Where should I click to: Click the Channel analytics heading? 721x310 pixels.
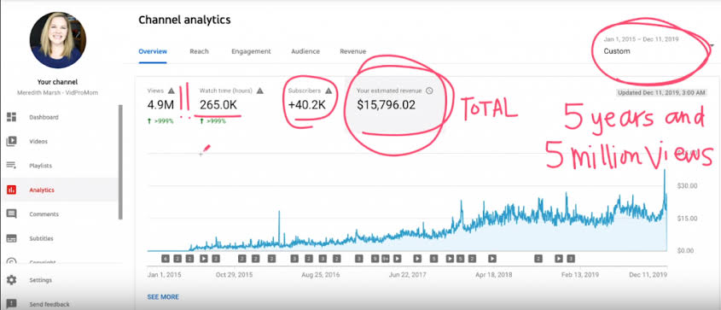(x=184, y=20)
